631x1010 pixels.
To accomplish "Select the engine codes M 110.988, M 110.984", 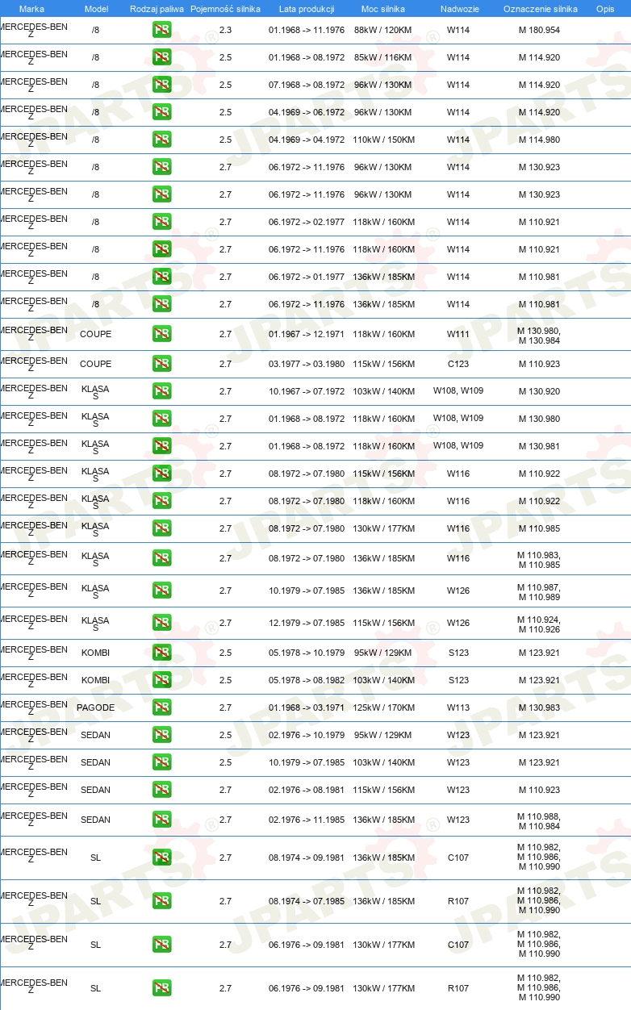I will pos(539,820).
